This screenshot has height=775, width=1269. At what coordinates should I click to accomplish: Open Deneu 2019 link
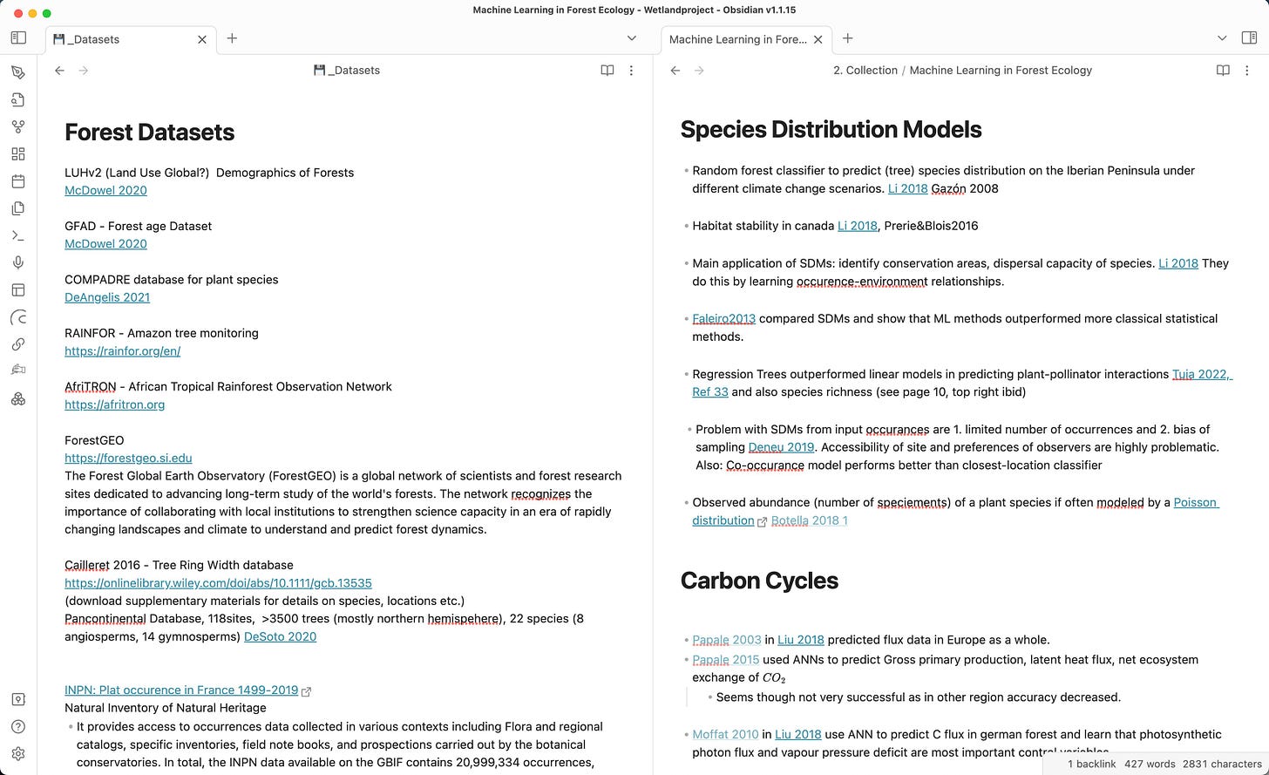click(781, 447)
